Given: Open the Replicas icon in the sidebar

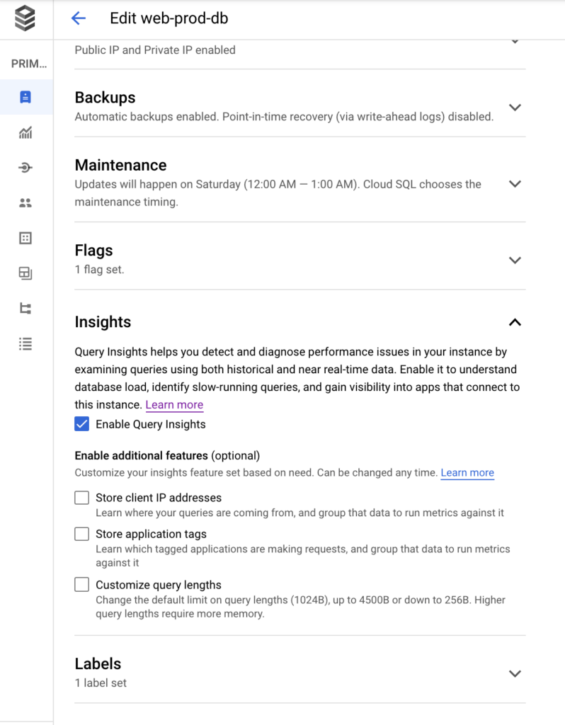Looking at the screenshot, I should click(x=26, y=309).
